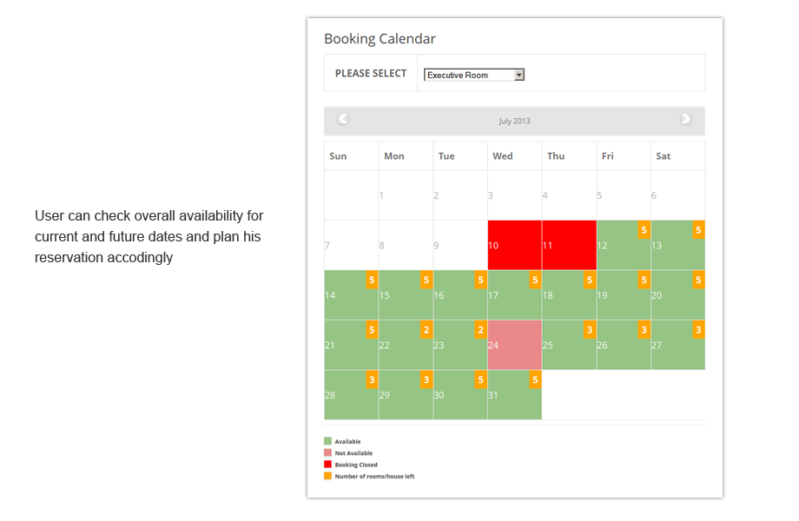Select the not available date July 24
The width and height of the screenshot is (799, 521).
(x=514, y=345)
